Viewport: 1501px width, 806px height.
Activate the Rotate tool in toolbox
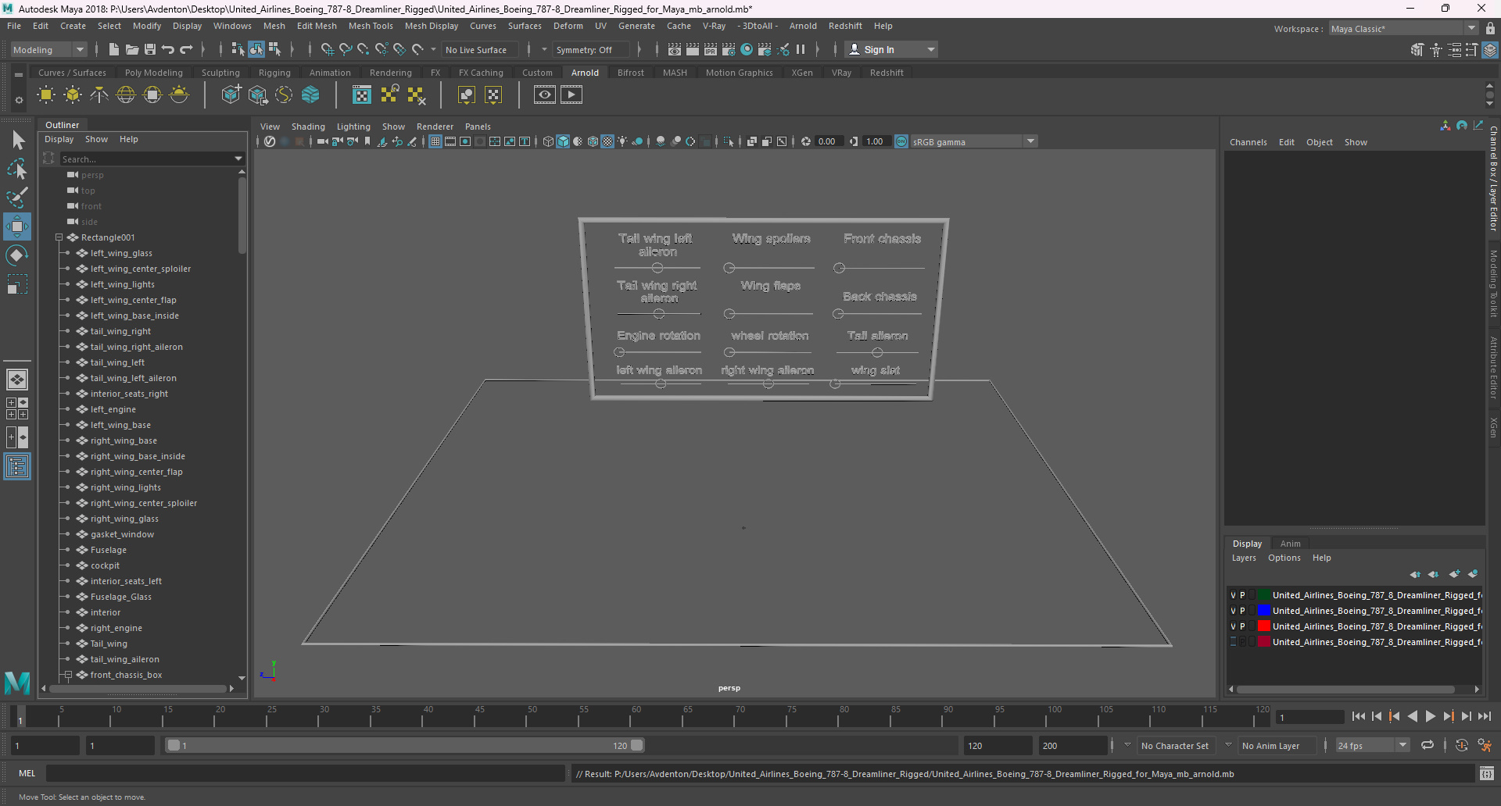[x=17, y=255]
